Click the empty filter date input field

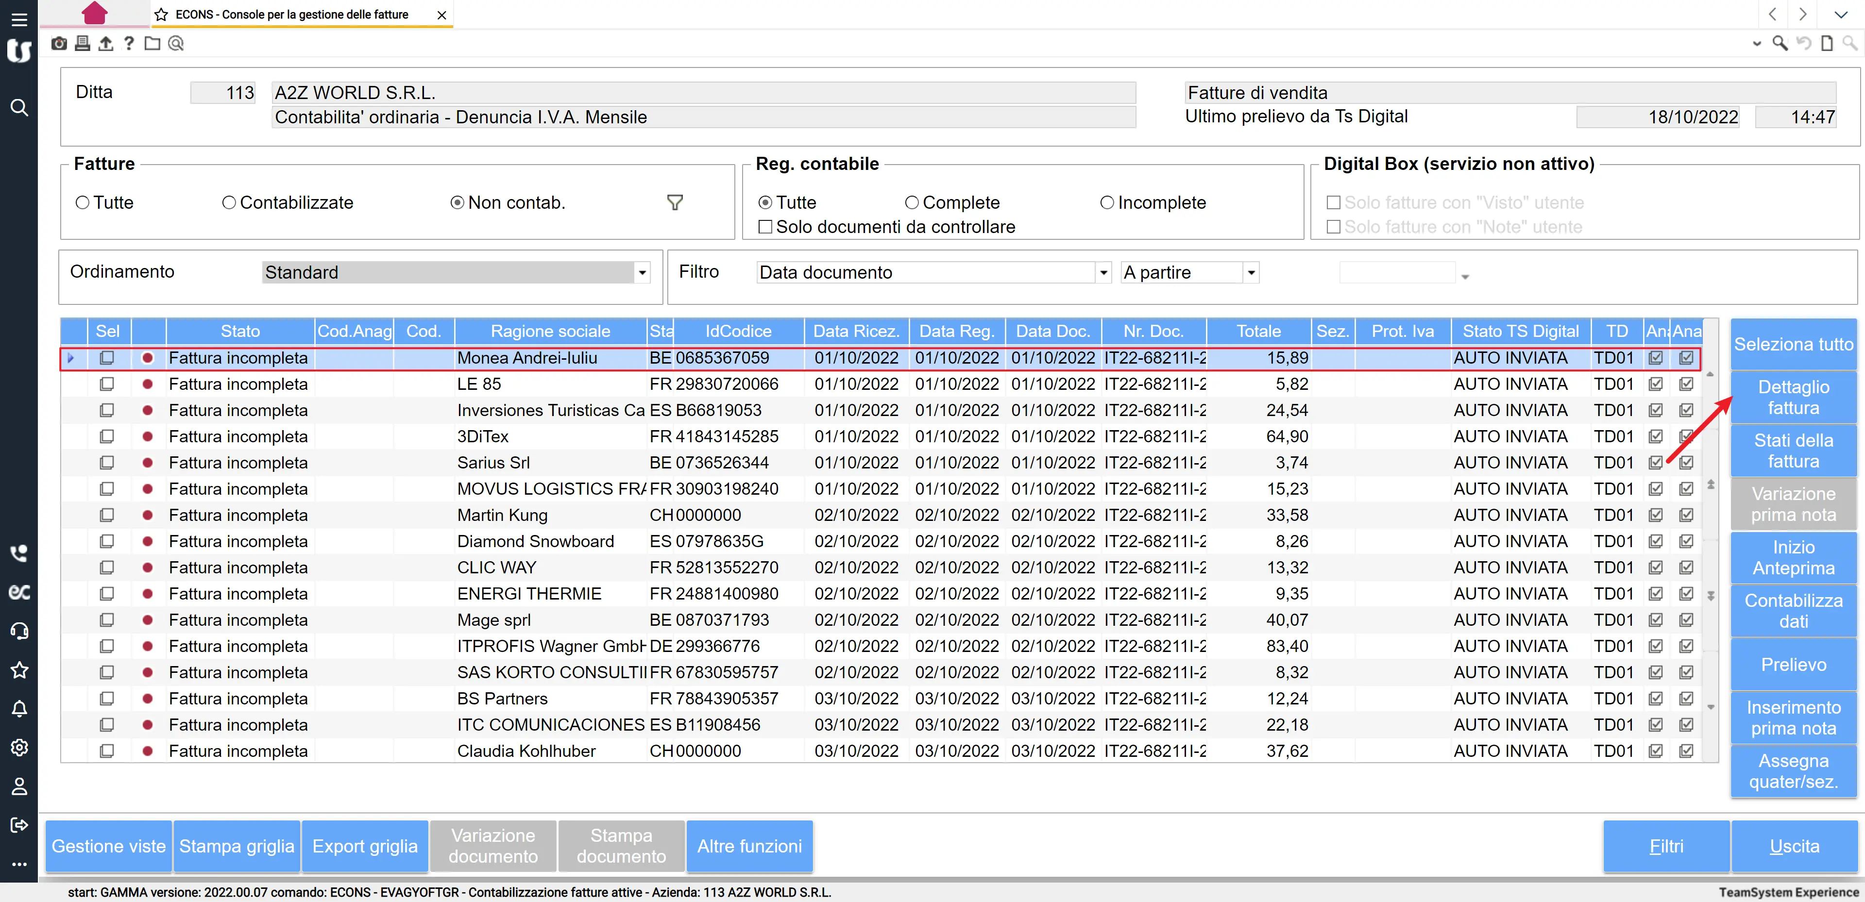tap(1397, 273)
